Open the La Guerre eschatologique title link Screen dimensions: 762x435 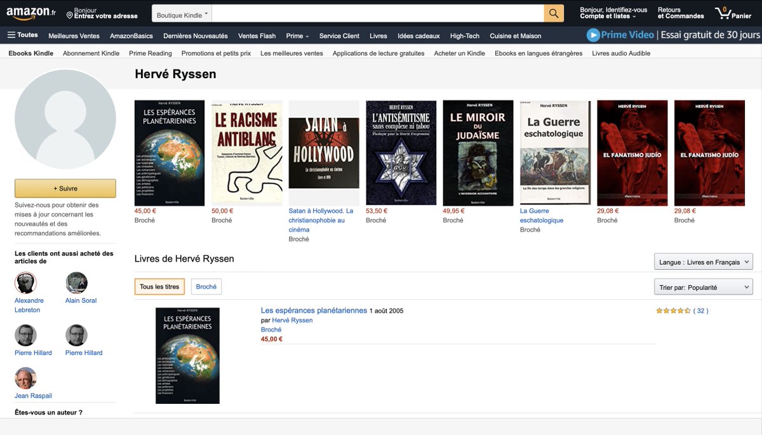542,216
